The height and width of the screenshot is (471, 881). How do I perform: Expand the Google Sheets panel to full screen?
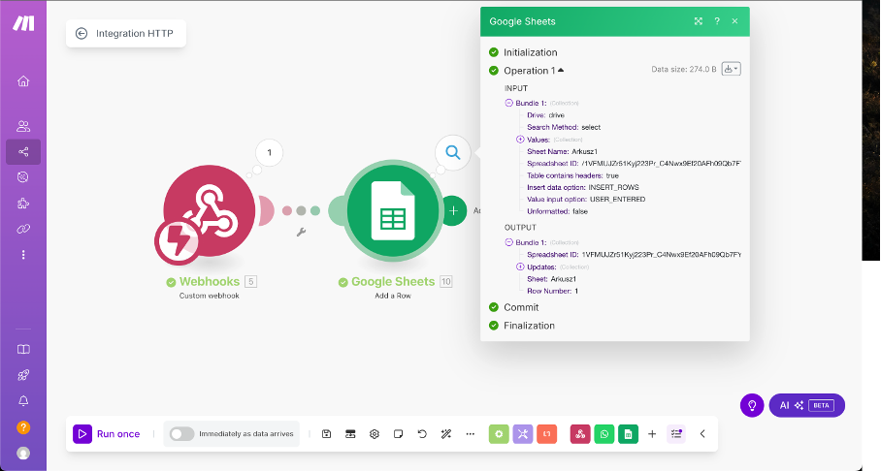pos(699,21)
